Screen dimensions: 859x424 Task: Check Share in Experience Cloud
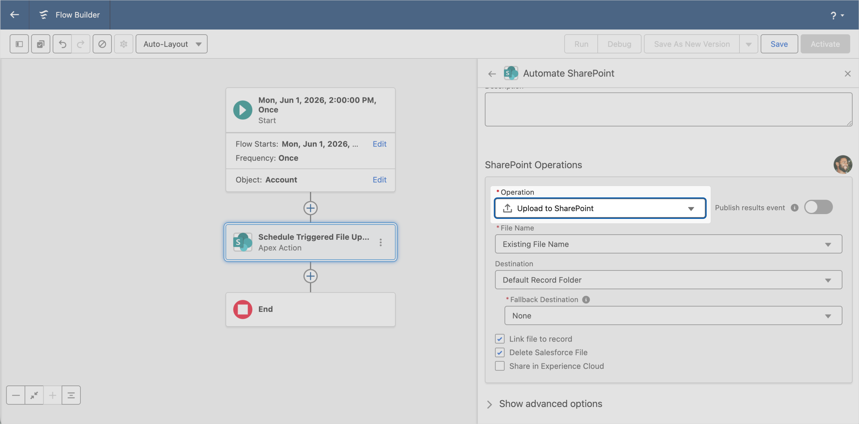click(x=499, y=366)
